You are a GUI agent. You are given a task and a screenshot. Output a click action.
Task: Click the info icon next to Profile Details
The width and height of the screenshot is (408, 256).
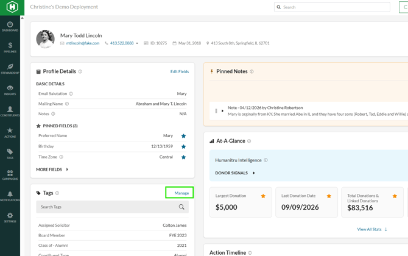(x=80, y=71)
